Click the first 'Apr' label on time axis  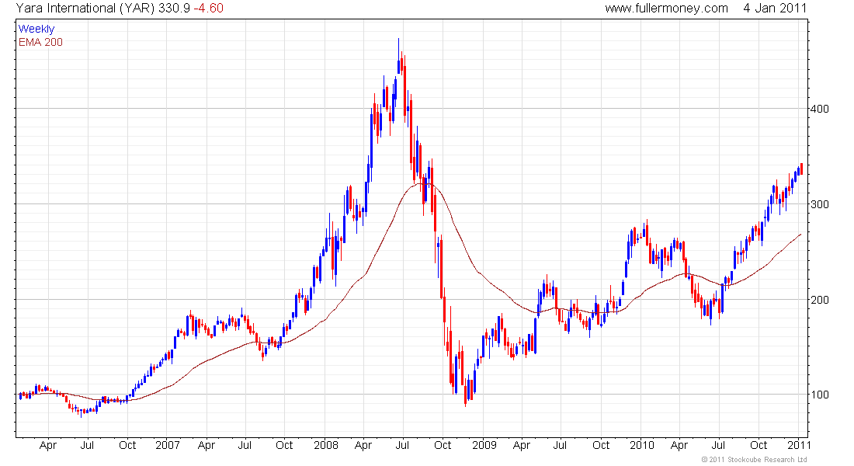48,445
